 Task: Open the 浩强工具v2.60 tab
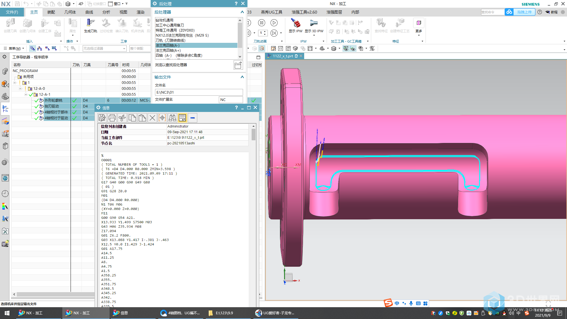point(304,12)
